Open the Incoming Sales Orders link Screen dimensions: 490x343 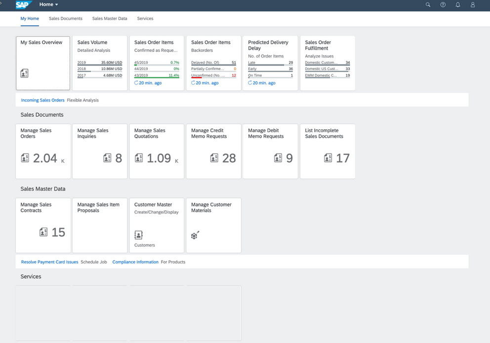pos(42,100)
